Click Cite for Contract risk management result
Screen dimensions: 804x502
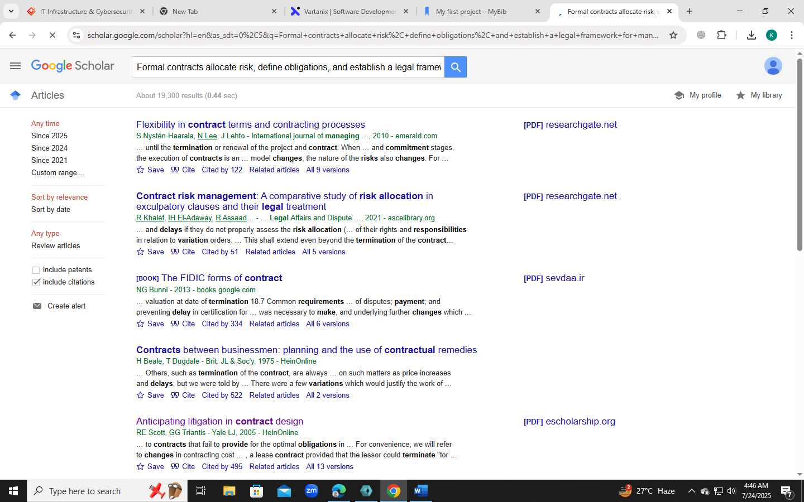pyautogui.click(x=183, y=252)
